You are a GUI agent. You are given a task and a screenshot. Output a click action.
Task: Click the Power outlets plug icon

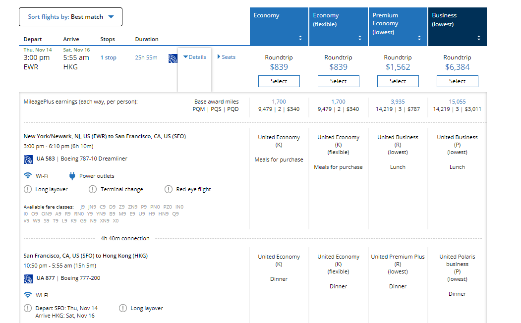click(x=72, y=176)
